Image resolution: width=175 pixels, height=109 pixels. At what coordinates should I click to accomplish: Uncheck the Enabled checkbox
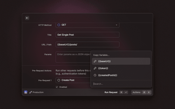click(57, 87)
